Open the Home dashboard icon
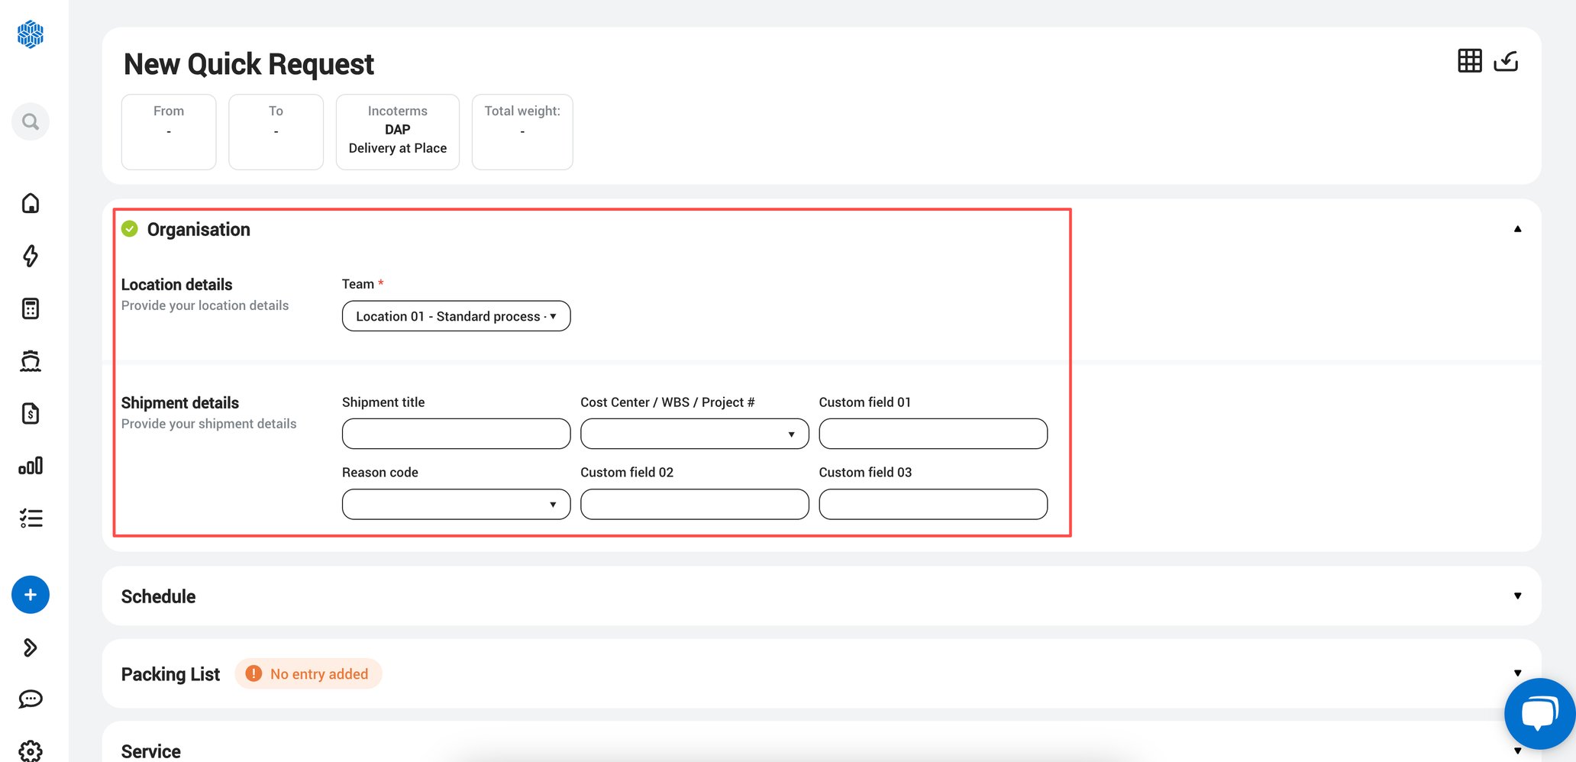The image size is (1576, 762). [30, 203]
